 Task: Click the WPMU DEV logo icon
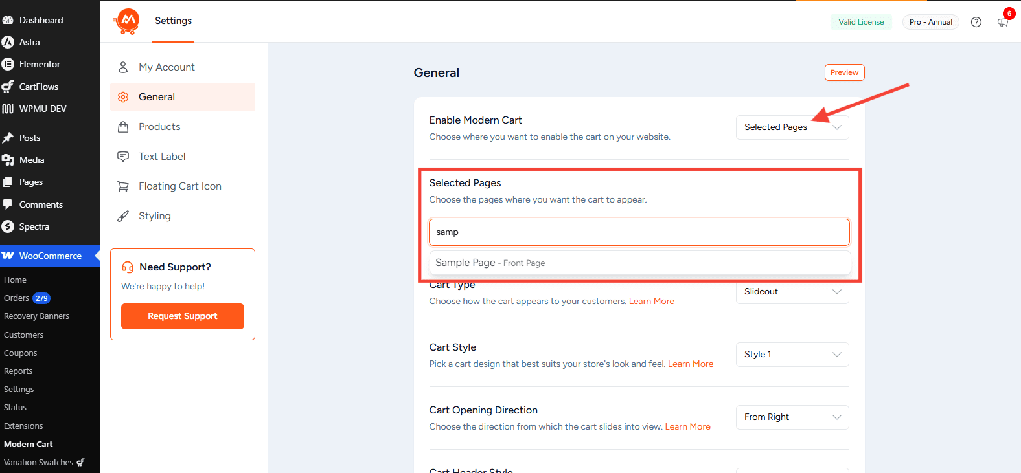8,109
